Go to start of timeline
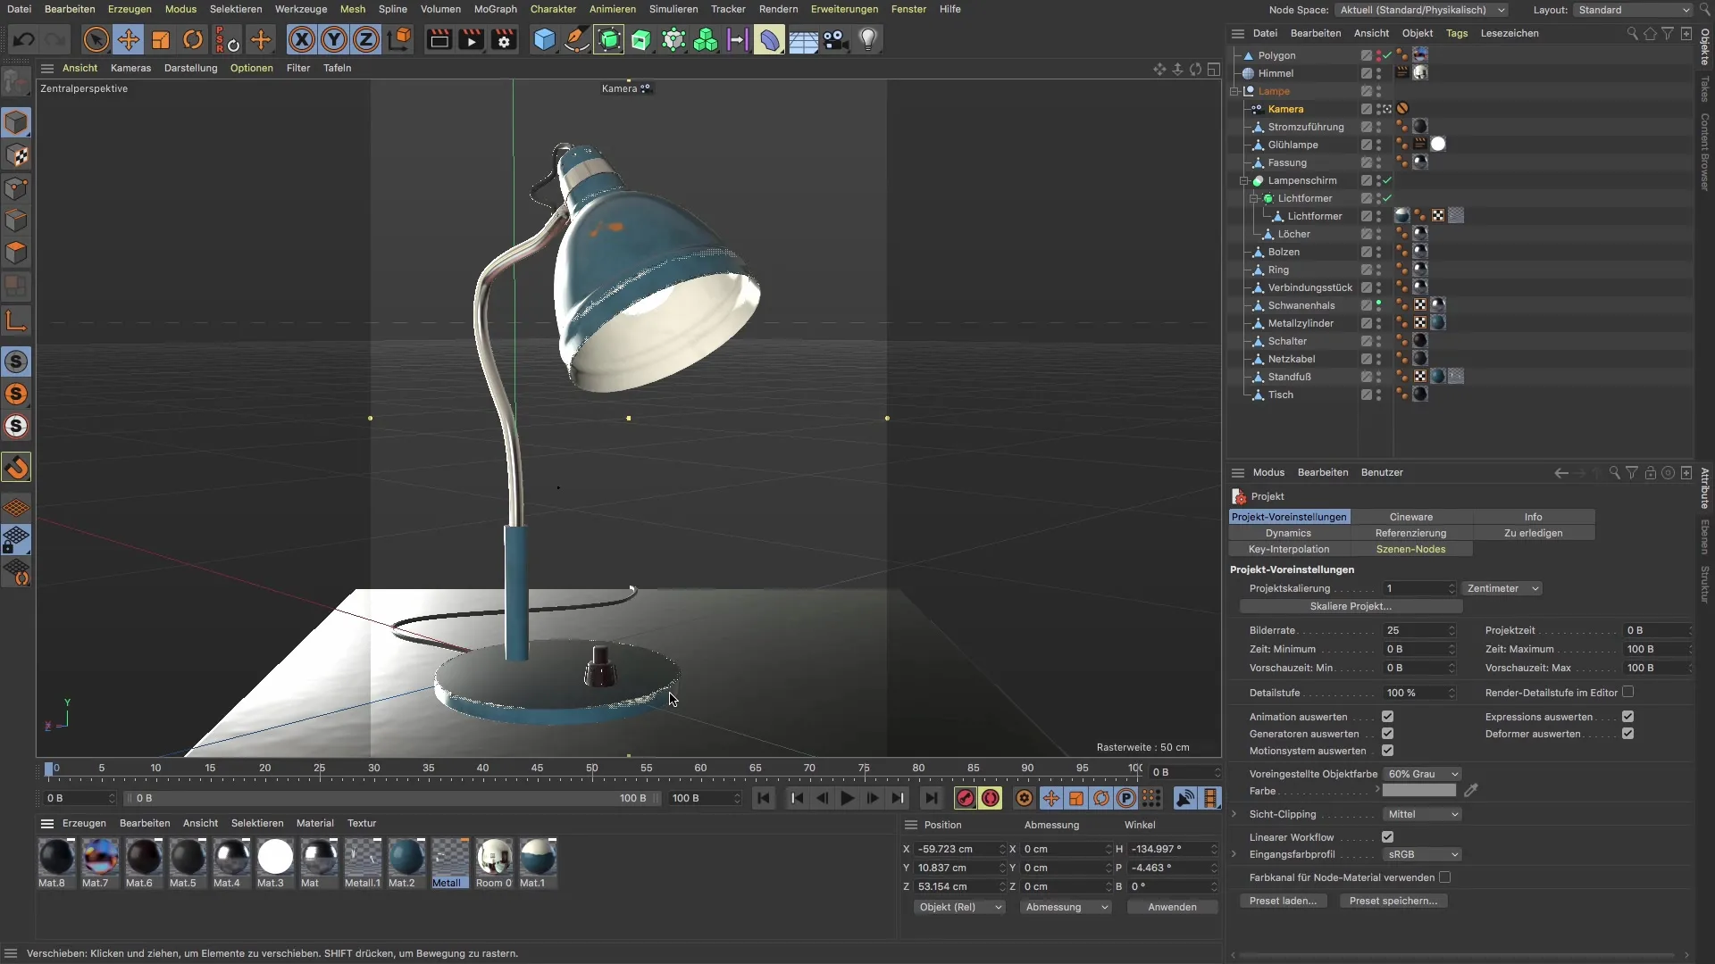This screenshot has height=964, width=1715. click(764, 799)
